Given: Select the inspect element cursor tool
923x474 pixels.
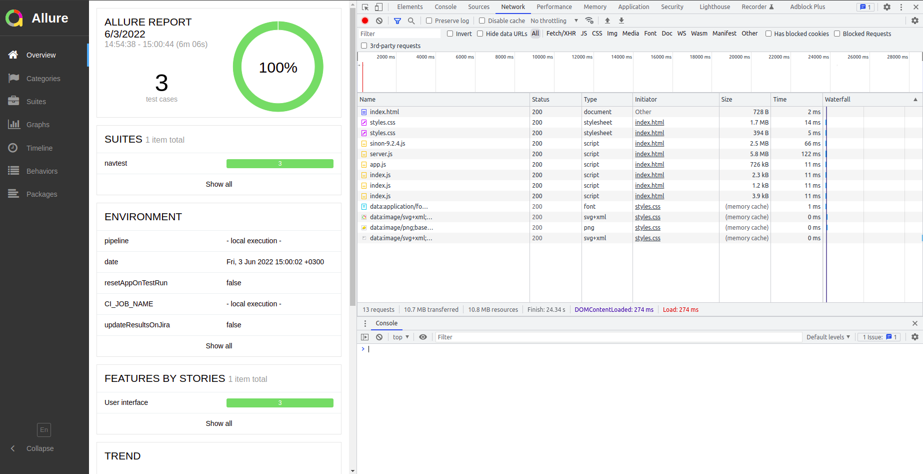Looking at the screenshot, I should 364,7.
